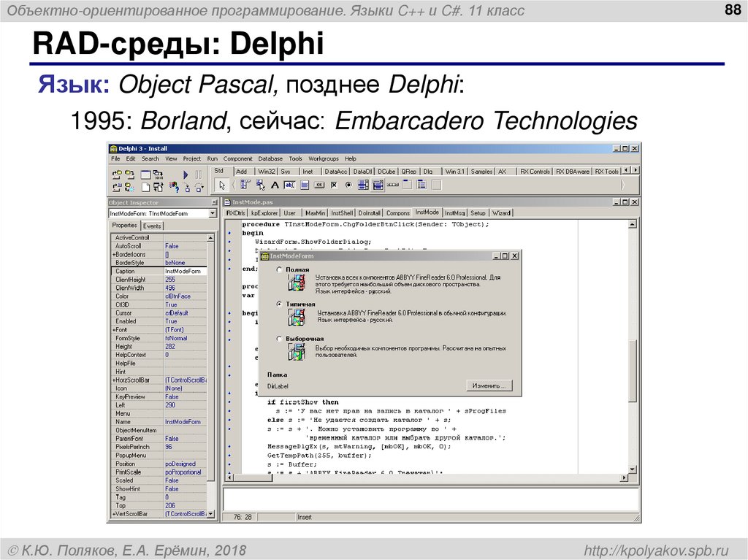Switch to the Wizard editor tab
Image resolution: width=748 pixels, height=560 pixels.
click(x=501, y=213)
